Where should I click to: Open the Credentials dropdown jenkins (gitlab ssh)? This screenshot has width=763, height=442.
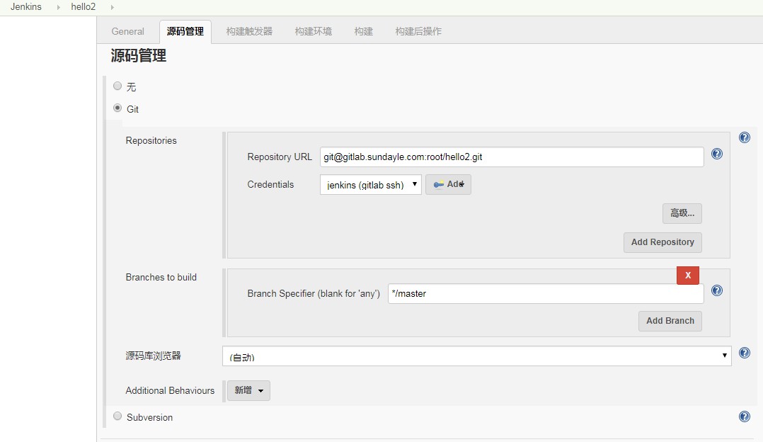coord(370,185)
